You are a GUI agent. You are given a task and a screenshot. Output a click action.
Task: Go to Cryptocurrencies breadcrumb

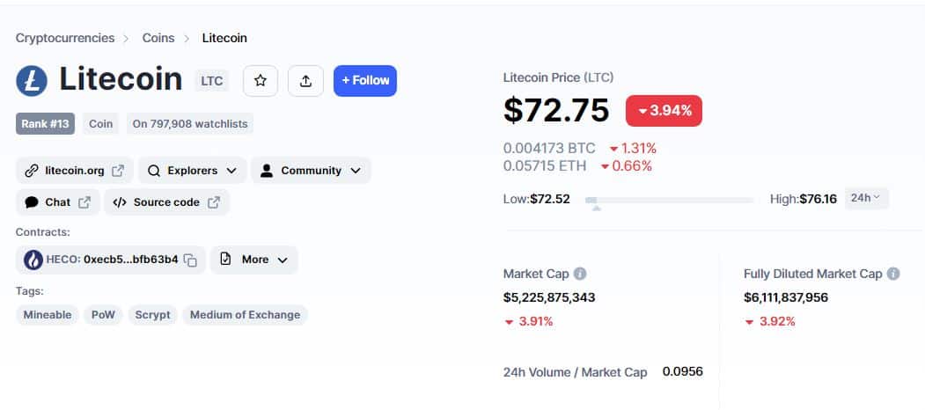coord(65,39)
